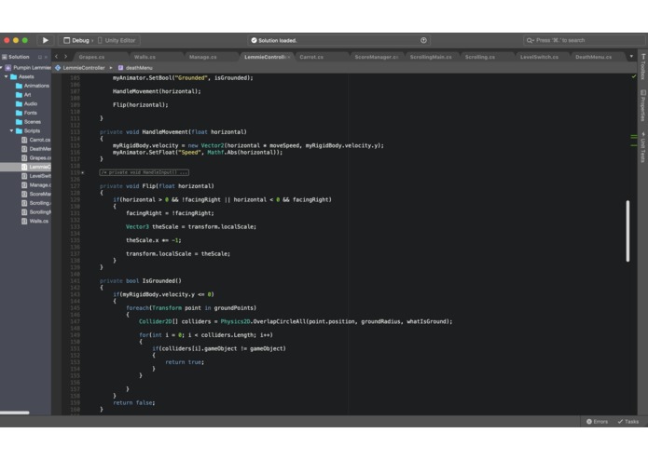Expand the folded HandleInput code region
The width and height of the screenshot is (648, 460).
pyautogui.click(x=144, y=172)
